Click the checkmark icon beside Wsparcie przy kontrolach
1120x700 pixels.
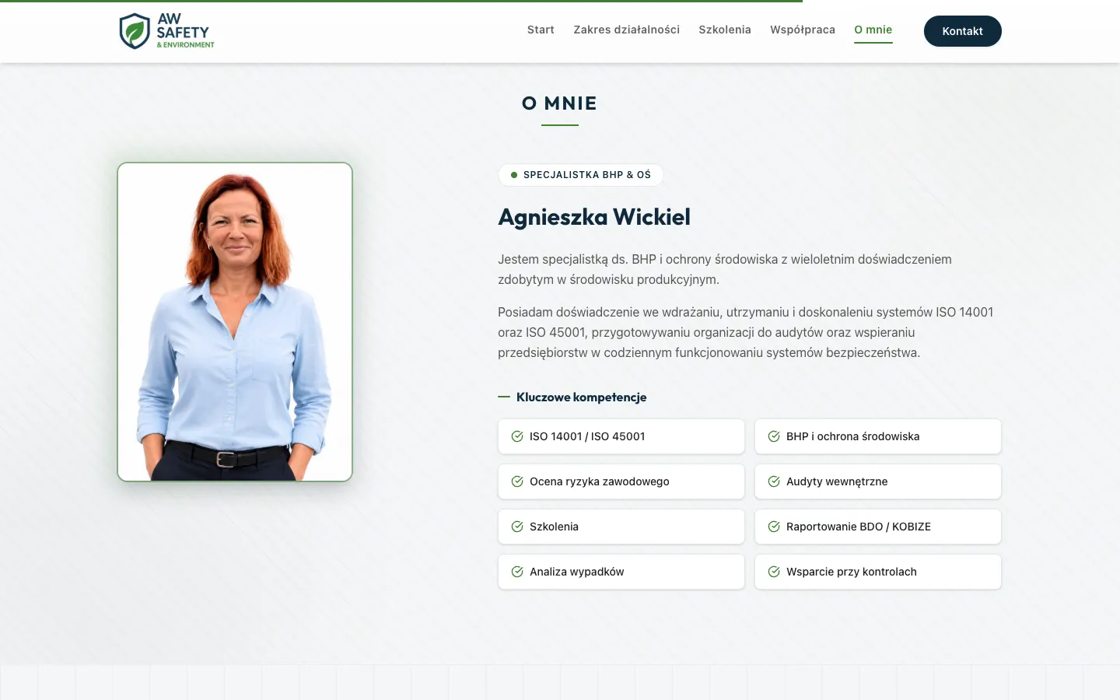coord(774,572)
